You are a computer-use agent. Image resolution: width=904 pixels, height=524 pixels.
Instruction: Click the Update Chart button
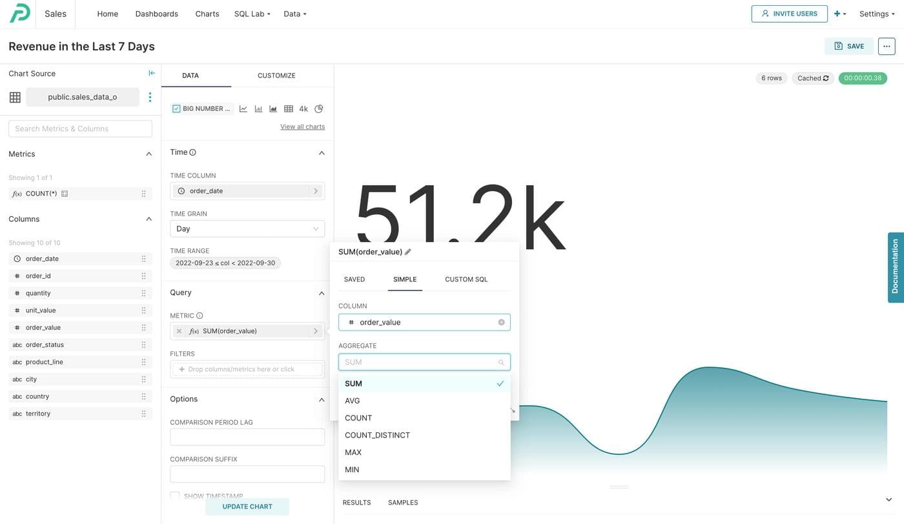click(247, 507)
